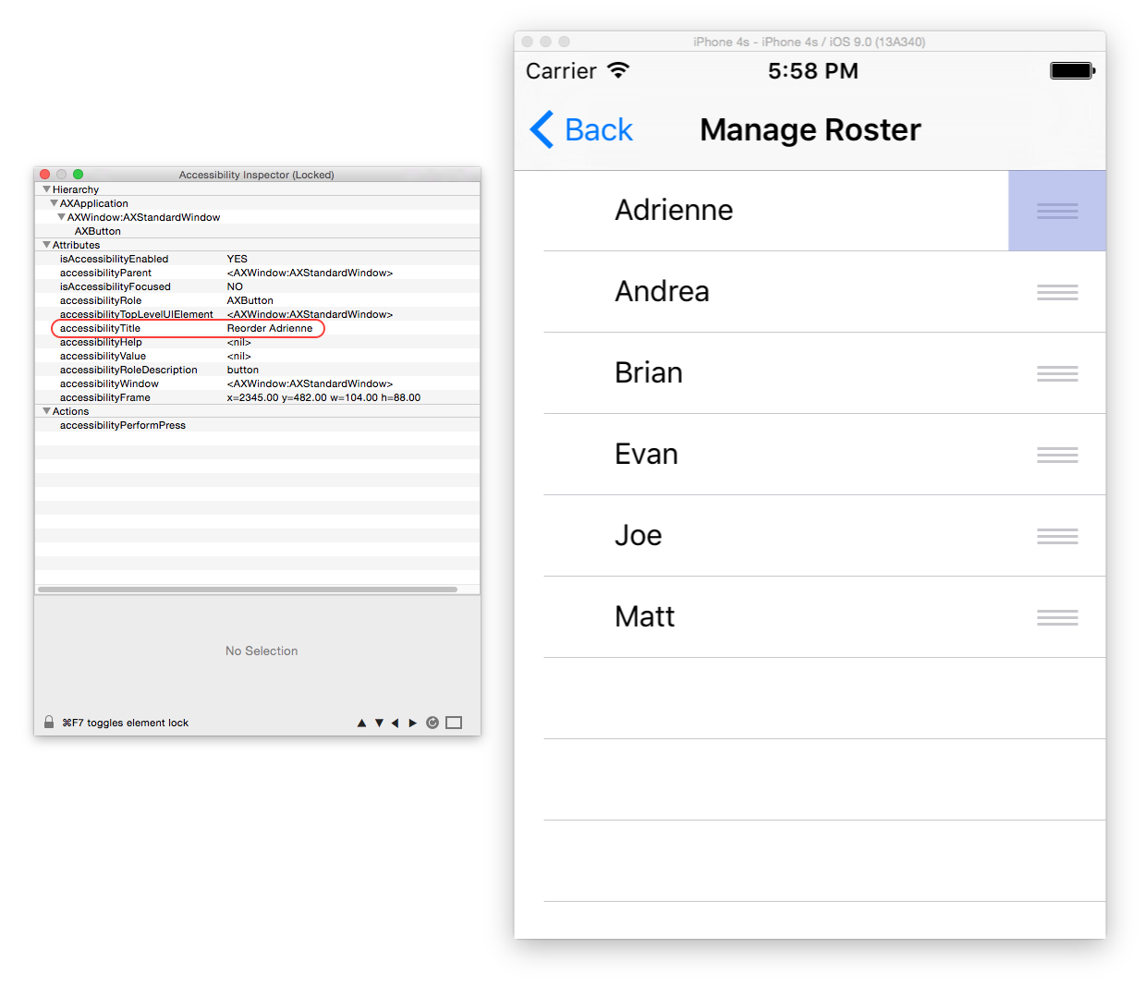Image resolution: width=1145 pixels, height=985 pixels.
Task: Close the Accessibility Inspector window
Action: tap(44, 174)
